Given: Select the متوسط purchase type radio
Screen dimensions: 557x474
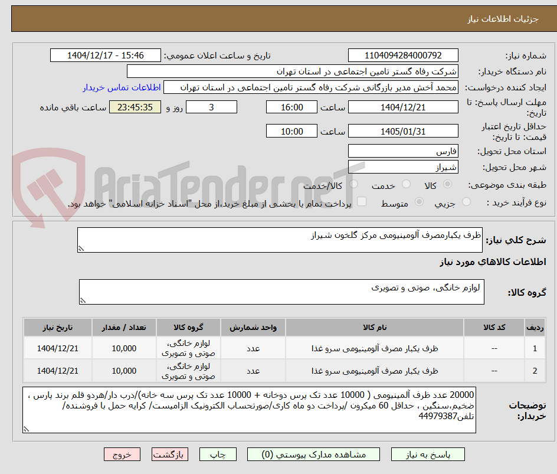Looking at the screenshot, I should tap(419, 202).
